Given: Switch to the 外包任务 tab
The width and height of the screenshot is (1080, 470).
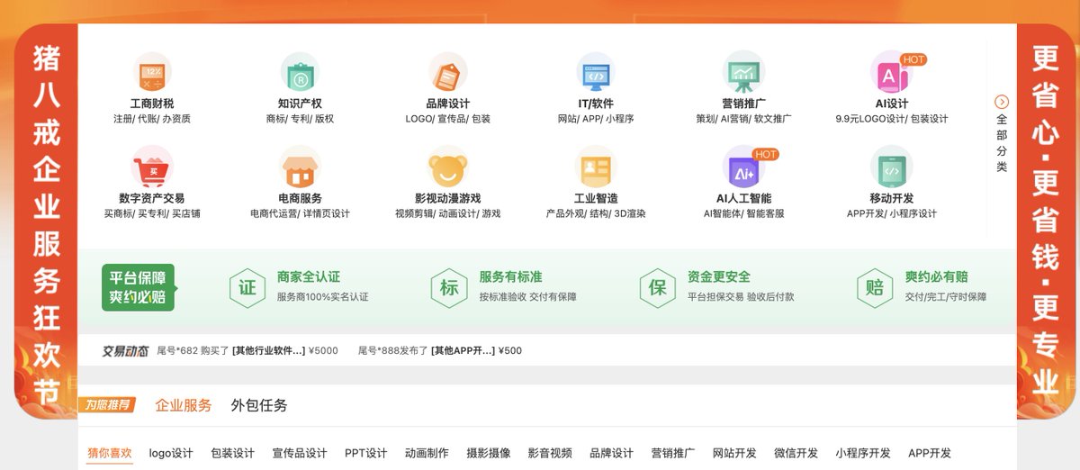Looking at the screenshot, I should pyautogui.click(x=259, y=405).
